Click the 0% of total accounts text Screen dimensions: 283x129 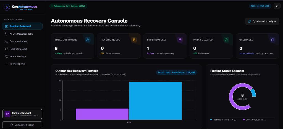[111, 54]
